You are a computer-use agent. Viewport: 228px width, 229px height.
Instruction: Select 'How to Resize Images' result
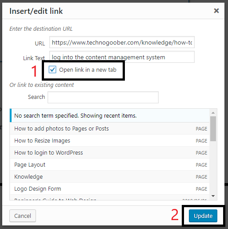pos(109,141)
